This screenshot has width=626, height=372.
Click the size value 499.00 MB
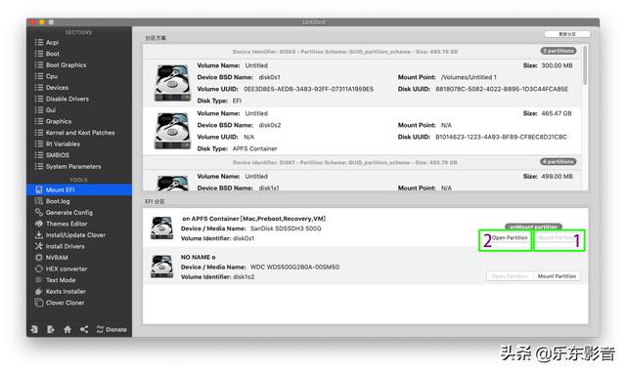[557, 176]
